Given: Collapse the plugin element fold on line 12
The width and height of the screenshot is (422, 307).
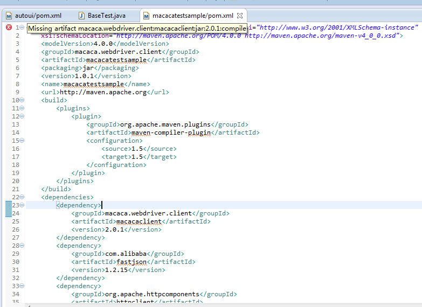Looking at the screenshot, I should 22,116.
